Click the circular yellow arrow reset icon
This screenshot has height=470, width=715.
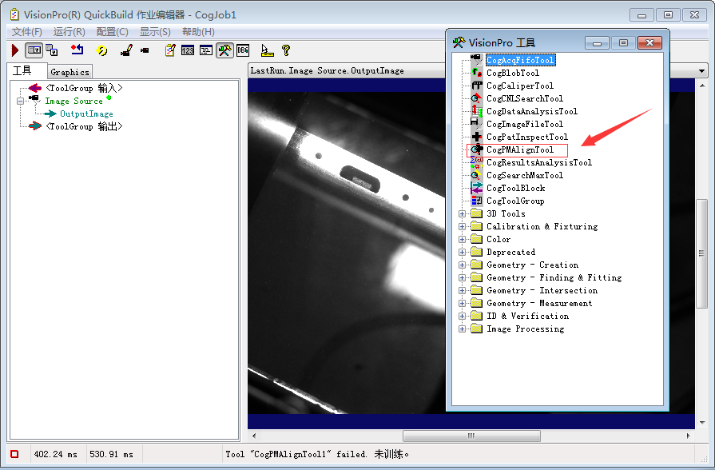click(x=101, y=50)
